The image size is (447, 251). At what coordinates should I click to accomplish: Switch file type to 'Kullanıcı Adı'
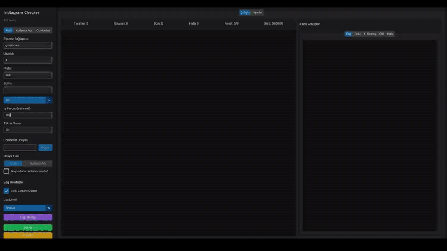coord(37,163)
